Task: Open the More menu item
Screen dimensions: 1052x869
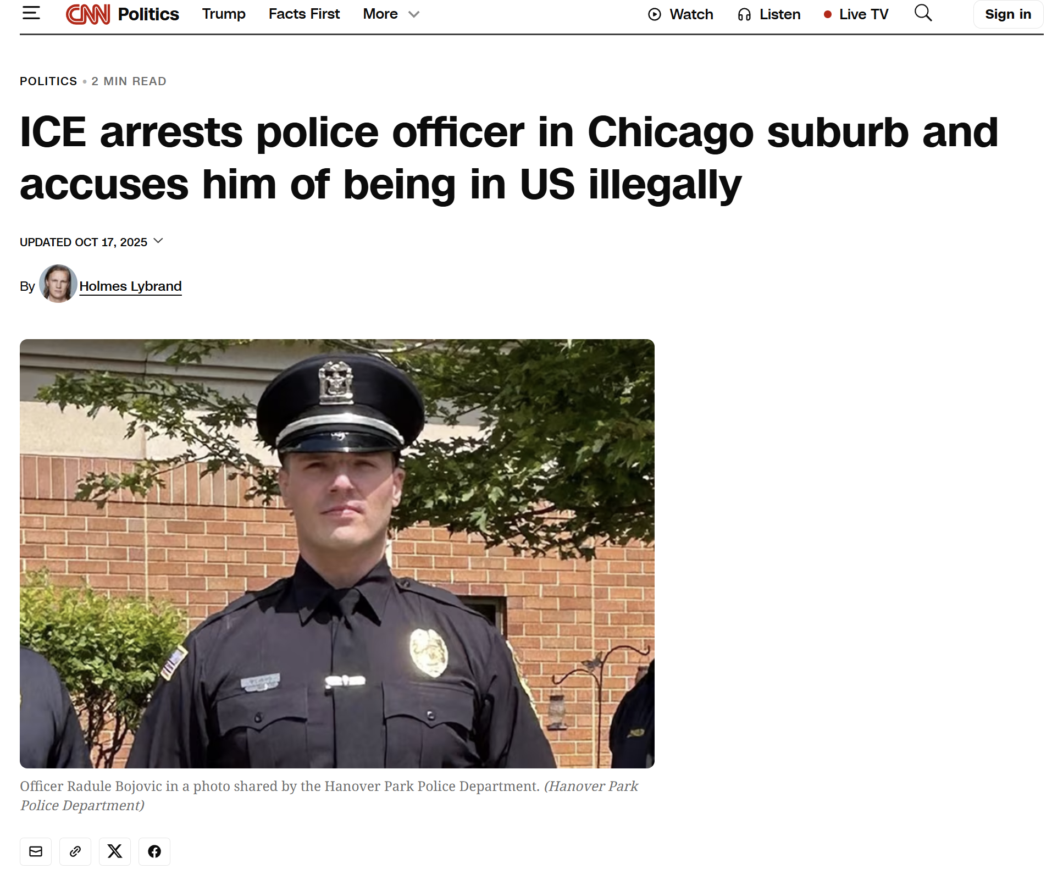Action: pyautogui.click(x=380, y=14)
